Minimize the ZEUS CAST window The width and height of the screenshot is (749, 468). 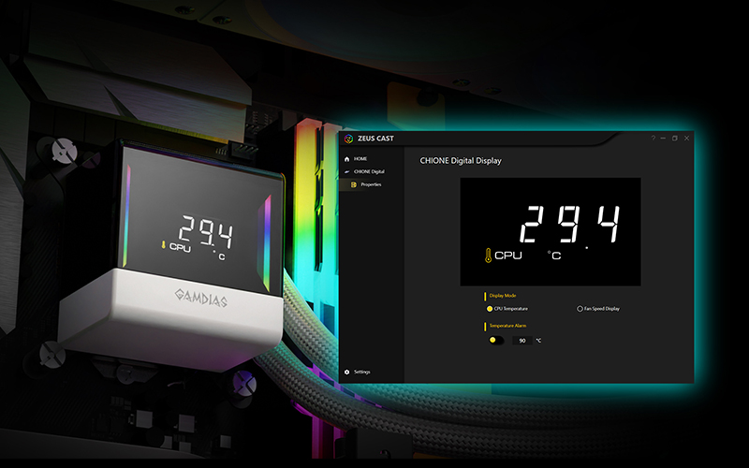coord(663,139)
